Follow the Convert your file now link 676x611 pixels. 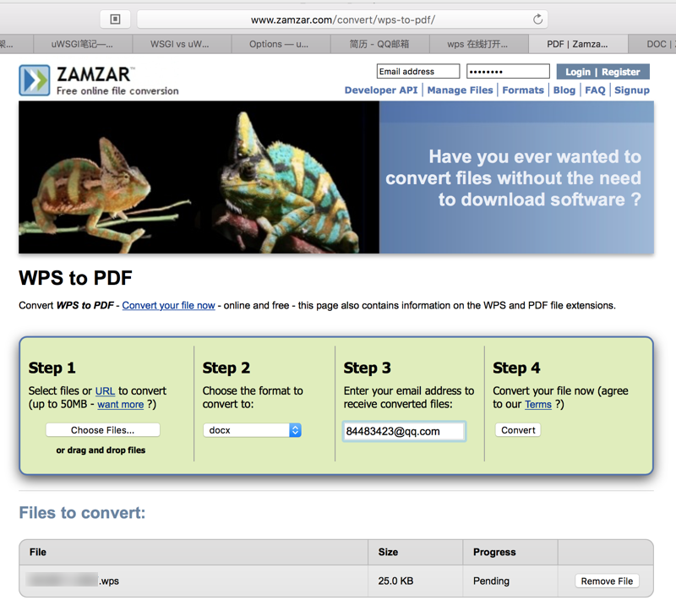pyautogui.click(x=168, y=305)
